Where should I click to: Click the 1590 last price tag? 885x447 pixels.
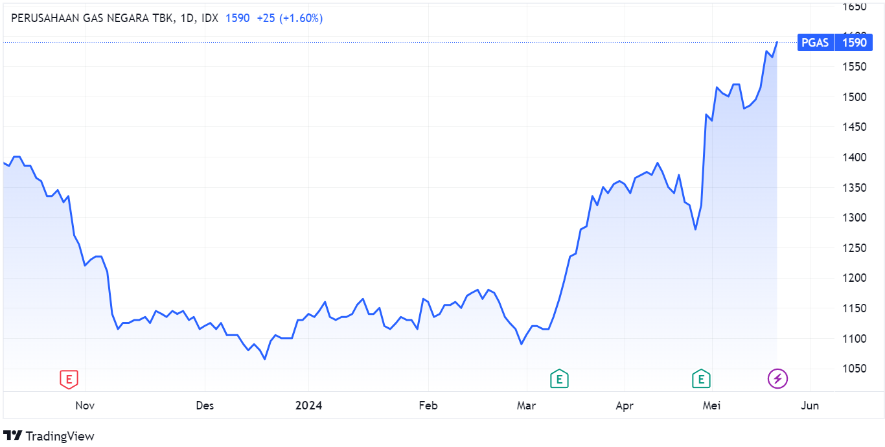(x=853, y=43)
